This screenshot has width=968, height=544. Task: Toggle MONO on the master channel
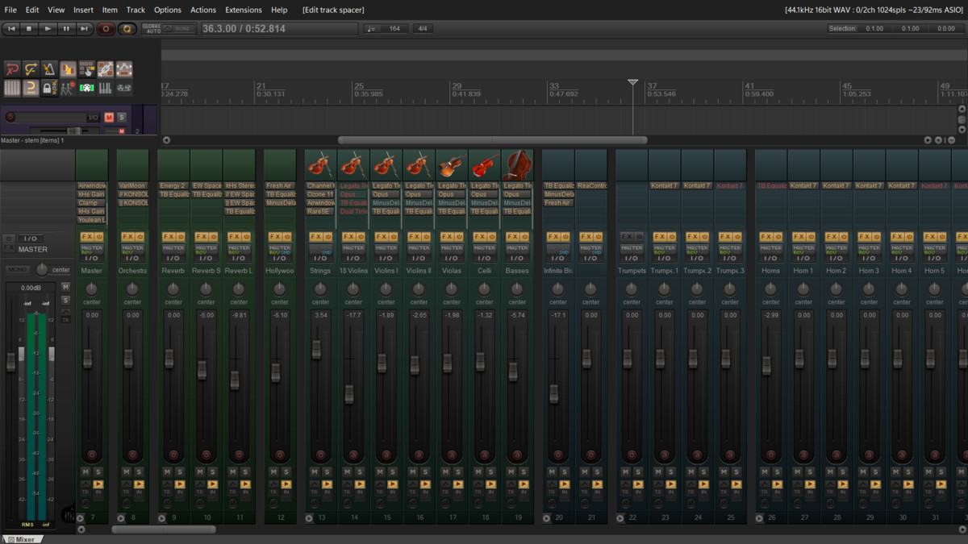17,269
